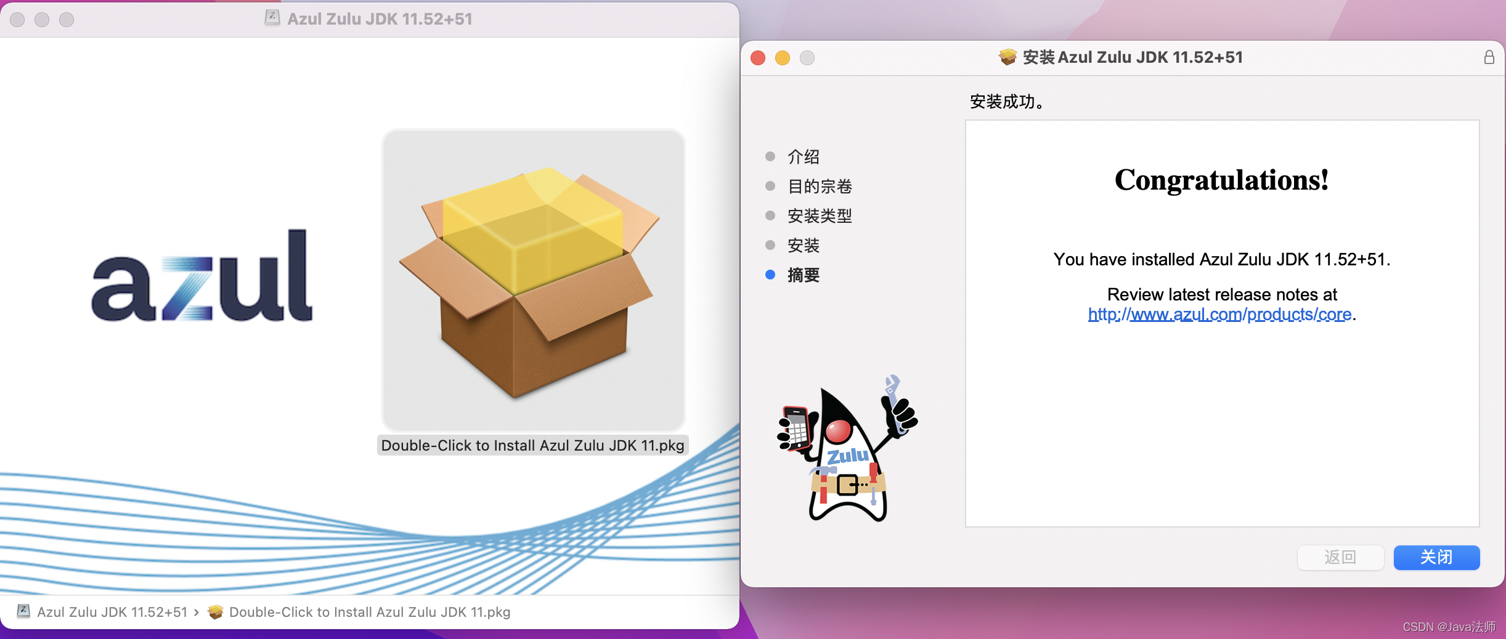
Task: Click the Congratulations! heading
Action: pos(1222,180)
